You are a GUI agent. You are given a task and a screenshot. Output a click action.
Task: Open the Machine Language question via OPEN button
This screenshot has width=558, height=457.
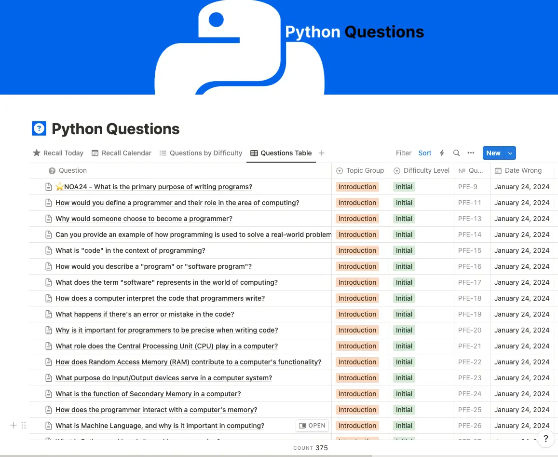tap(312, 426)
